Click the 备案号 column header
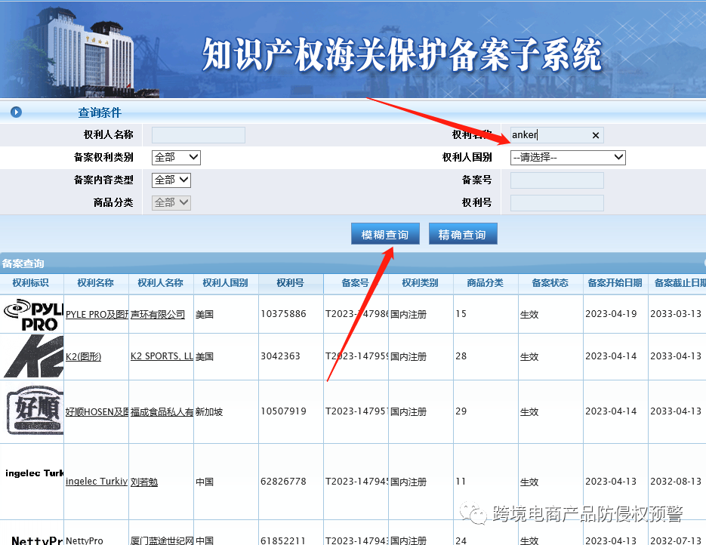706x545 pixels. [x=355, y=283]
